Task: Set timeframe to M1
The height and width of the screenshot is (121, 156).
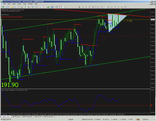Action: [x=98, y=7]
